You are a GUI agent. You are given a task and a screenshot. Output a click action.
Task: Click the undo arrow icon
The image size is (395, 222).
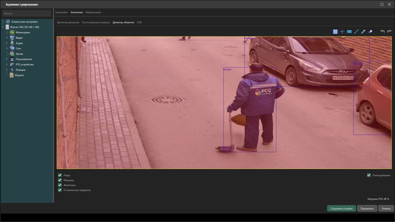pos(382,32)
